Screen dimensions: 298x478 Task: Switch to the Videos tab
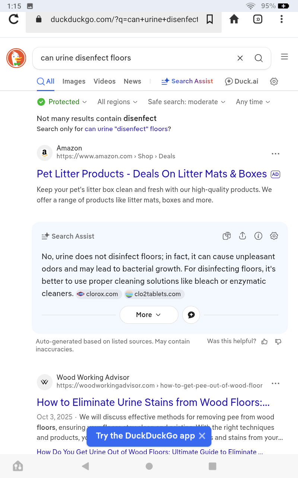pyautogui.click(x=104, y=81)
